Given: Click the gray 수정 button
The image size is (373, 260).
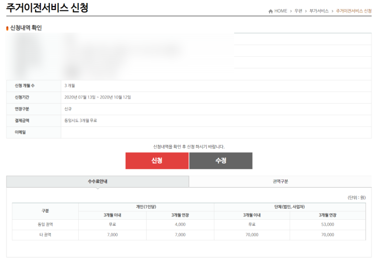Looking at the screenshot, I should pos(221,160).
